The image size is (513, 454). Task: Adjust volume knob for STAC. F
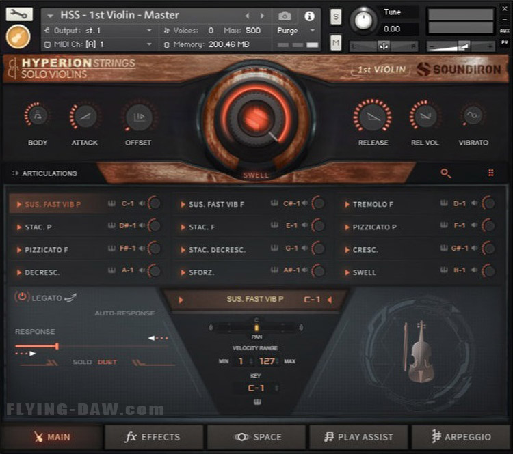pos(318,225)
